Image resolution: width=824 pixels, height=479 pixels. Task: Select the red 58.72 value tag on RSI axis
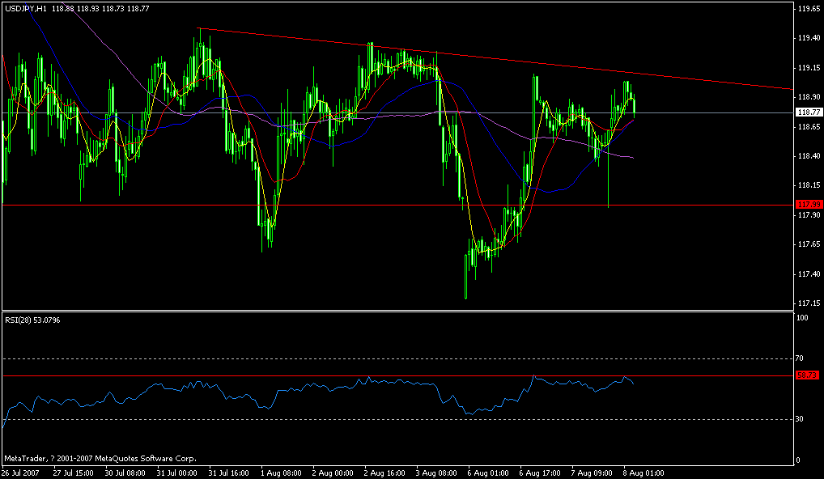click(806, 374)
